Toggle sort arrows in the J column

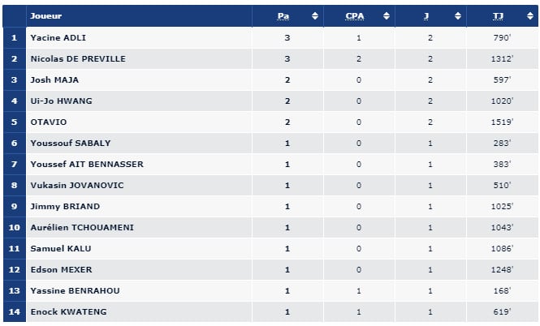tap(458, 16)
